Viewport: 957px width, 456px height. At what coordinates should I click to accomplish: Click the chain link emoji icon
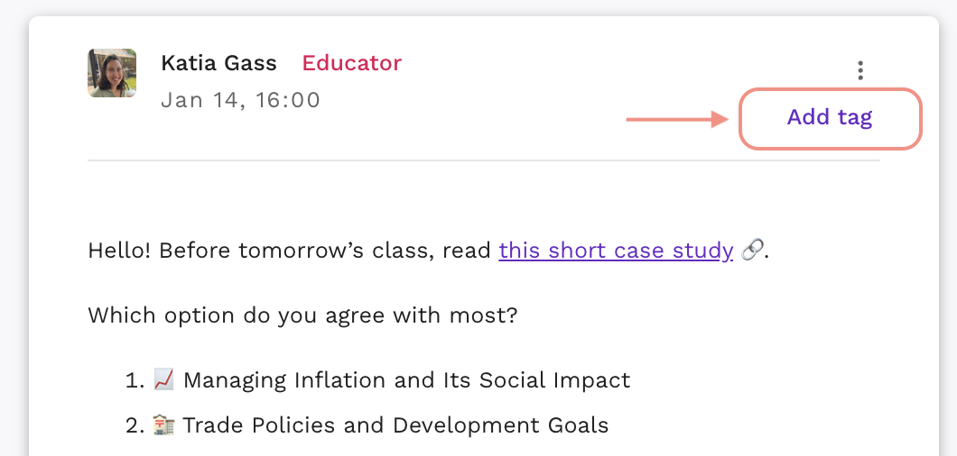click(x=751, y=251)
